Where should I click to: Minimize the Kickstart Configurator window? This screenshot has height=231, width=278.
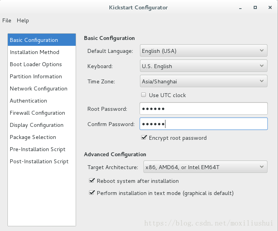point(240,8)
